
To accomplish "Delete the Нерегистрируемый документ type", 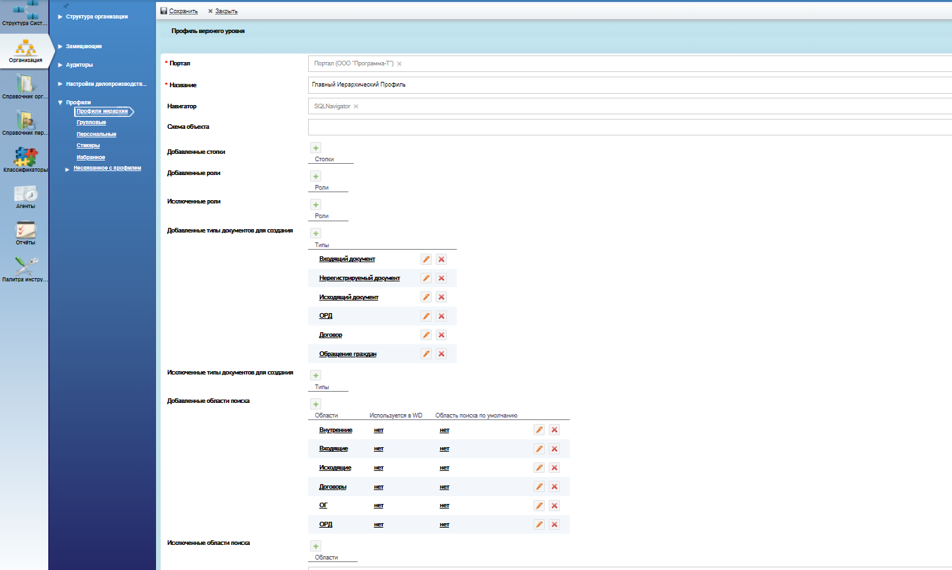I will point(442,278).
